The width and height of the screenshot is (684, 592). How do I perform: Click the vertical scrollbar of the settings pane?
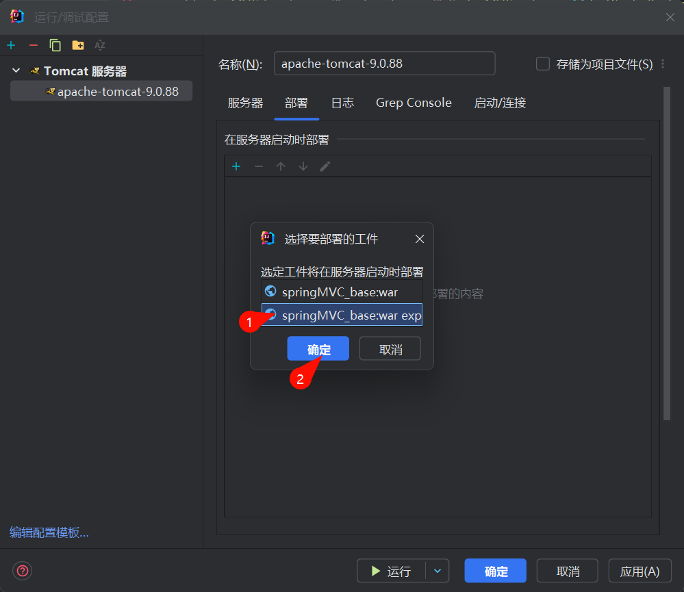[x=667, y=253]
